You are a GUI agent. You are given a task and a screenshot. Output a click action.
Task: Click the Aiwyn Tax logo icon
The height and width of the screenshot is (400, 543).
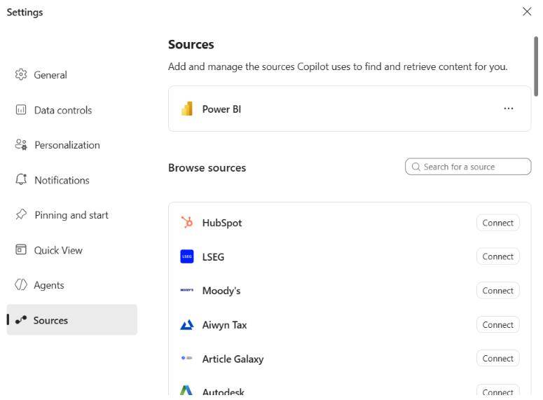[x=187, y=325]
